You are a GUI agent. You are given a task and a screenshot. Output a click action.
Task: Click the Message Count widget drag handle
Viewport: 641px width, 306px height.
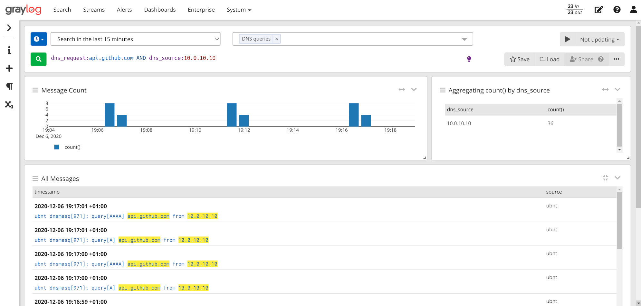pos(35,90)
